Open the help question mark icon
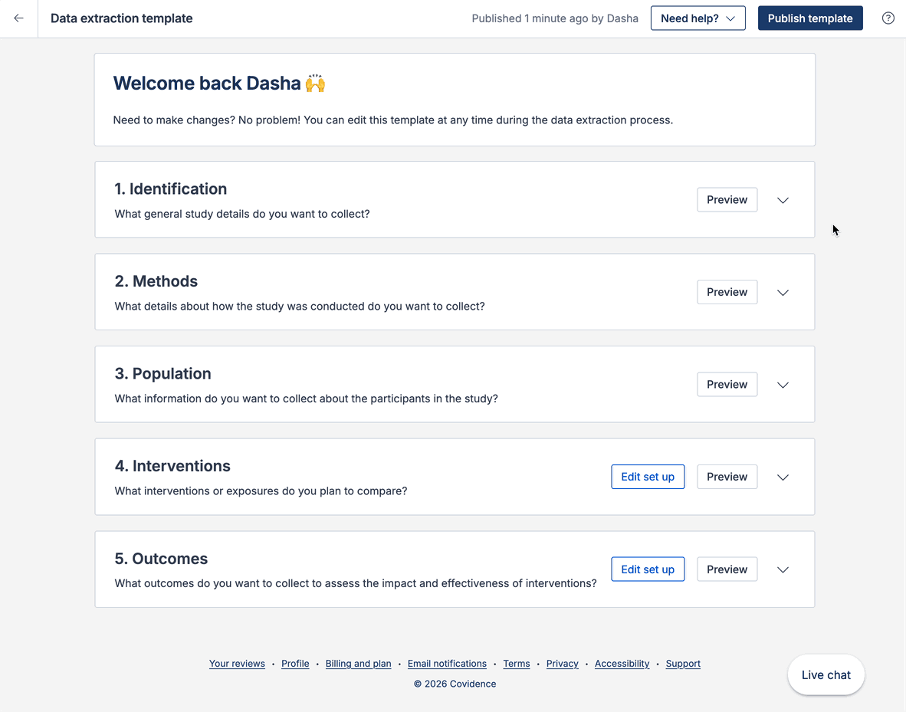The height and width of the screenshot is (712, 906). tap(888, 18)
